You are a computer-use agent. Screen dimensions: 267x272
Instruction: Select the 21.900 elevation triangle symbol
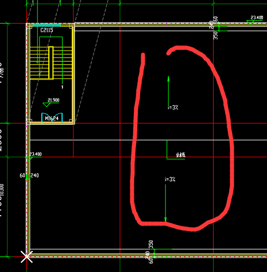[x=47, y=105]
